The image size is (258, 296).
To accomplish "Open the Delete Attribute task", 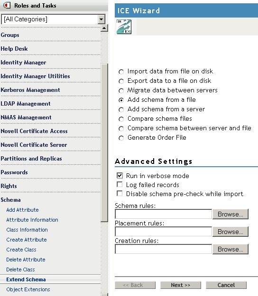I will tap(26, 260).
